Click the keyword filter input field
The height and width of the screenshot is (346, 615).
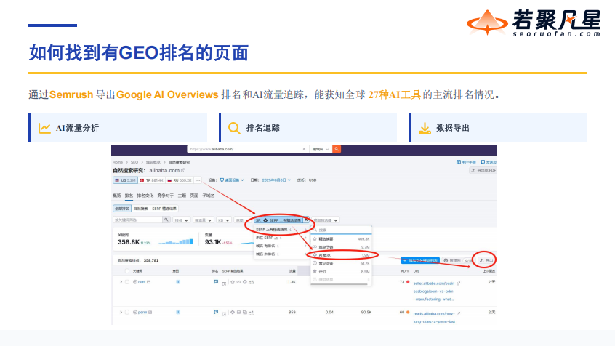137,220
